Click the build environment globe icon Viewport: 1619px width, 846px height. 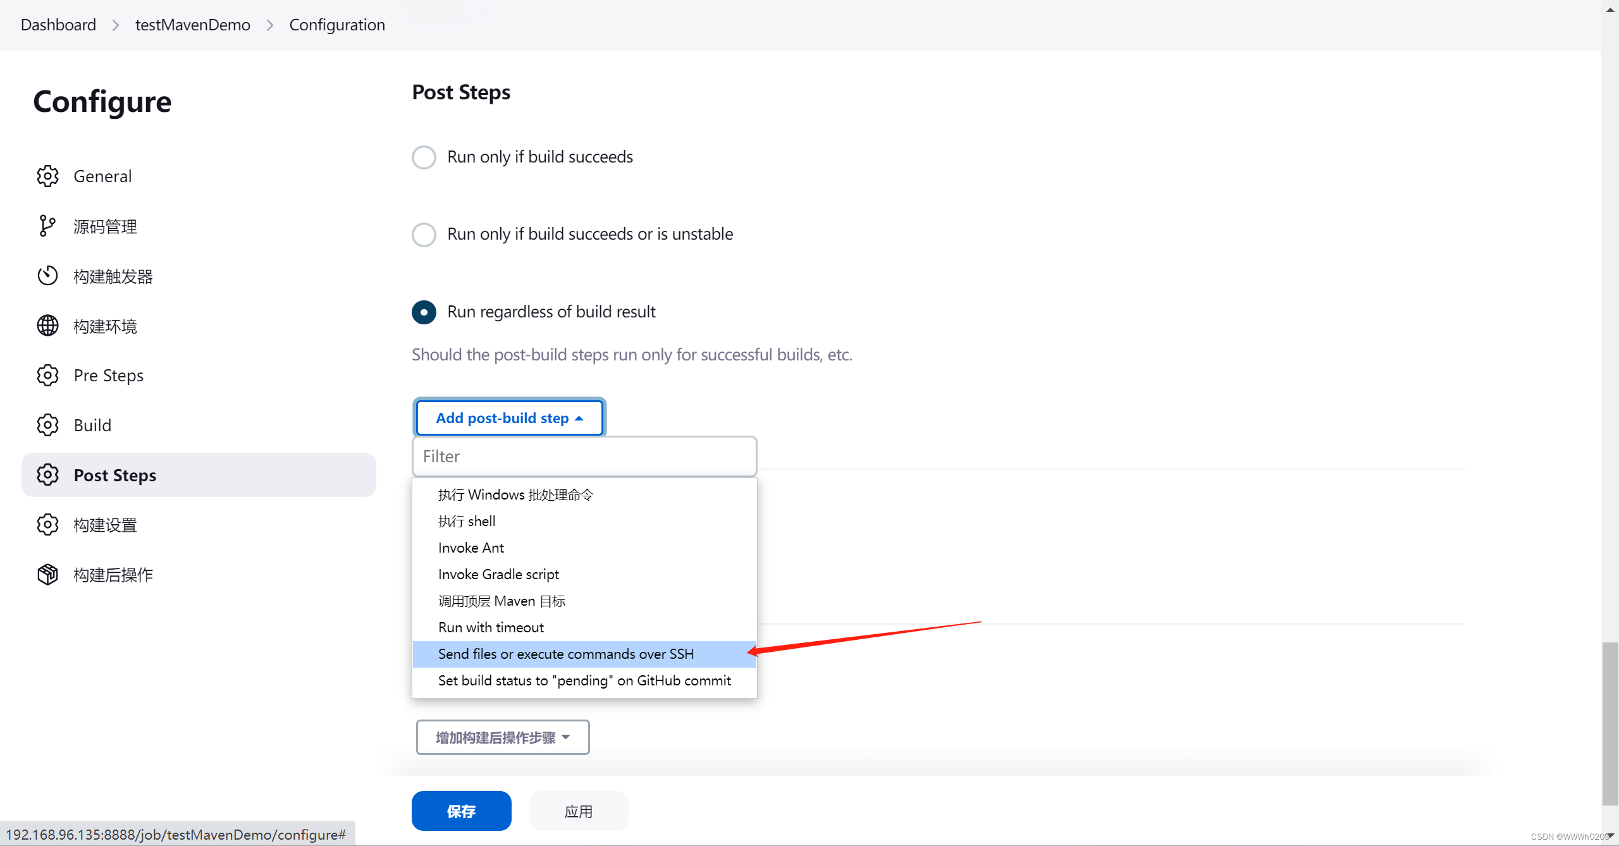pos(47,326)
